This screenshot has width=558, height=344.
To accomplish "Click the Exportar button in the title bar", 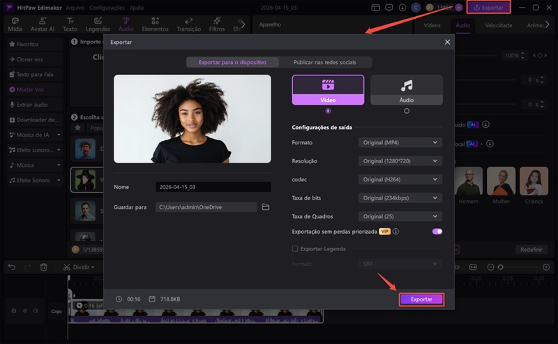I will click(488, 7).
